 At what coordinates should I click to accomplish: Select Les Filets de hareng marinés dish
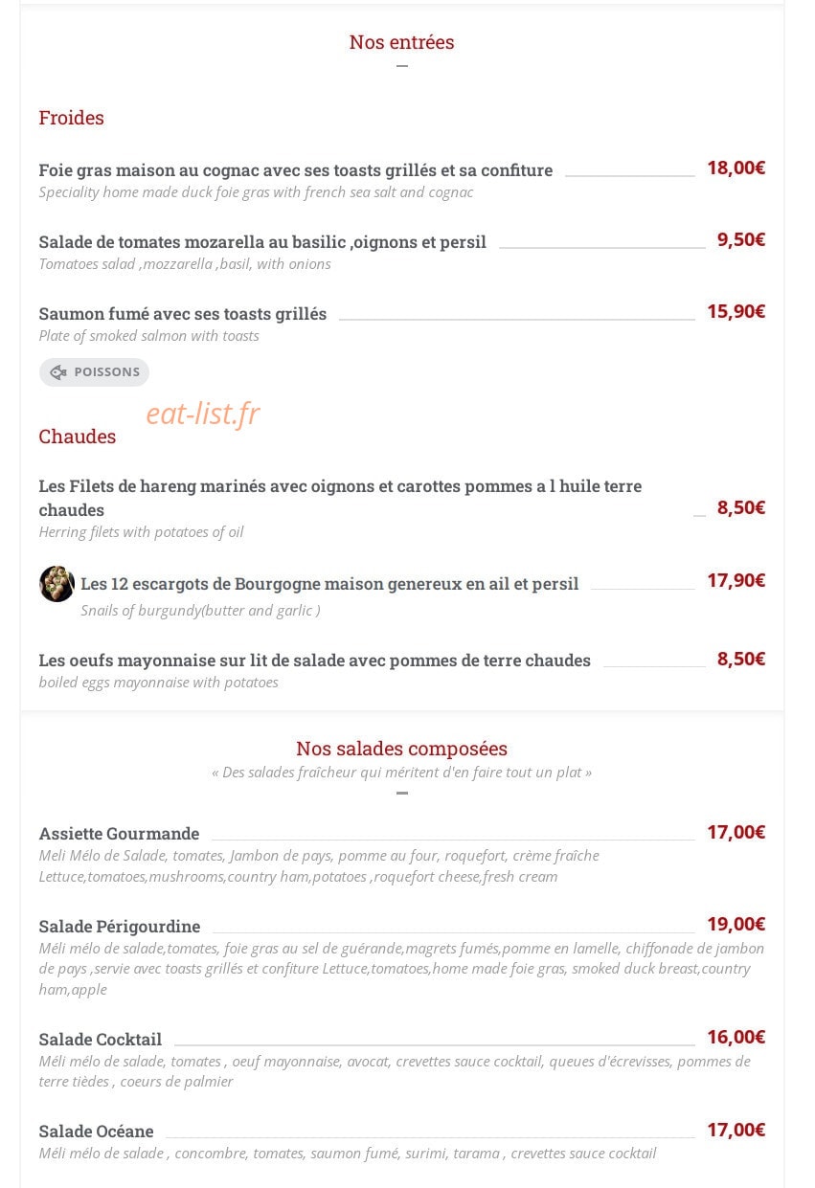coord(340,498)
